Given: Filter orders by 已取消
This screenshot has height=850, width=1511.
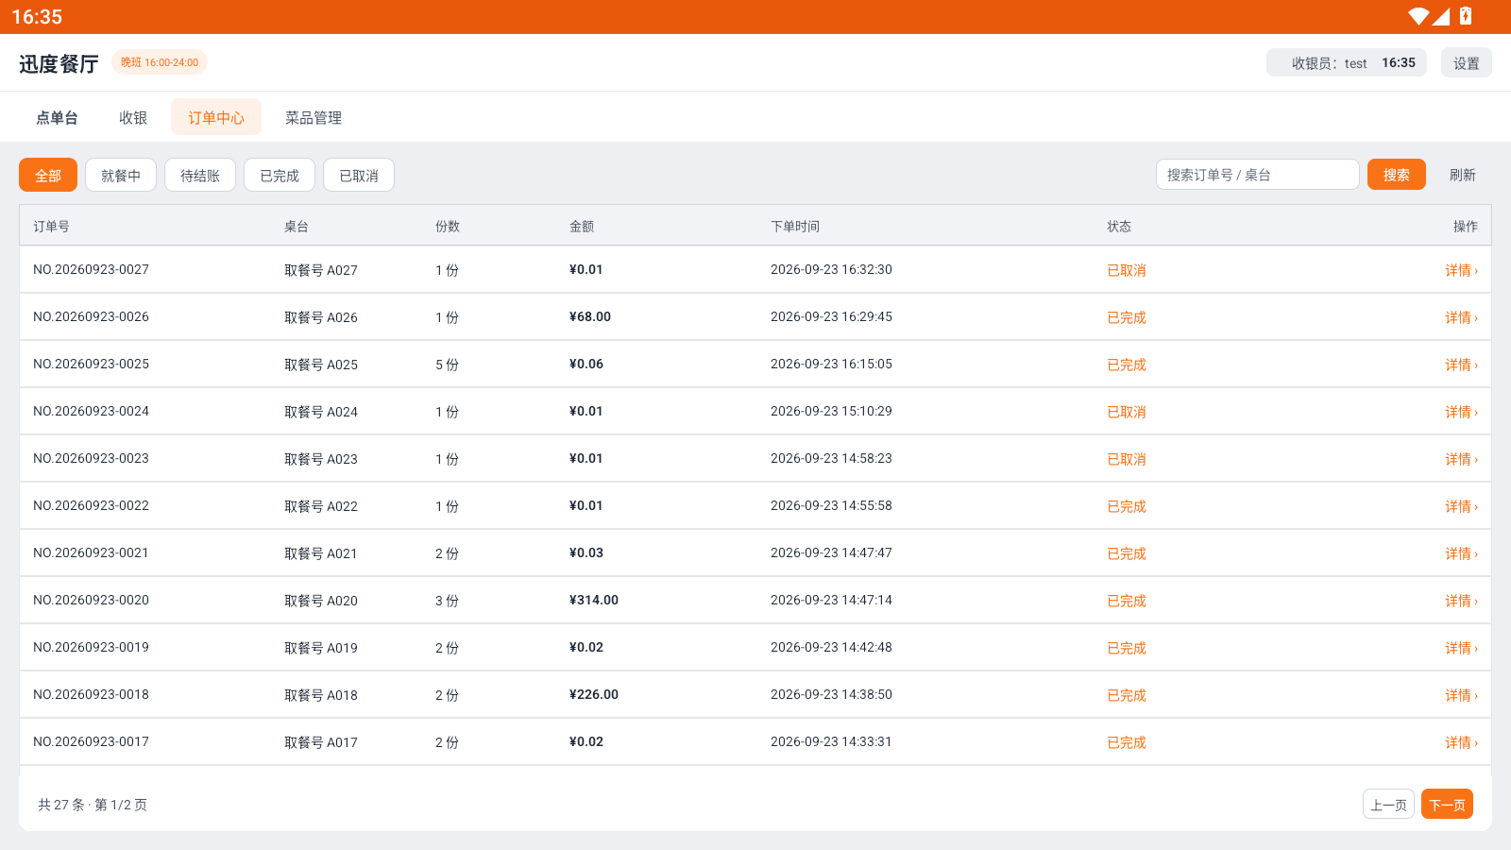Looking at the screenshot, I should (x=359, y=176).
